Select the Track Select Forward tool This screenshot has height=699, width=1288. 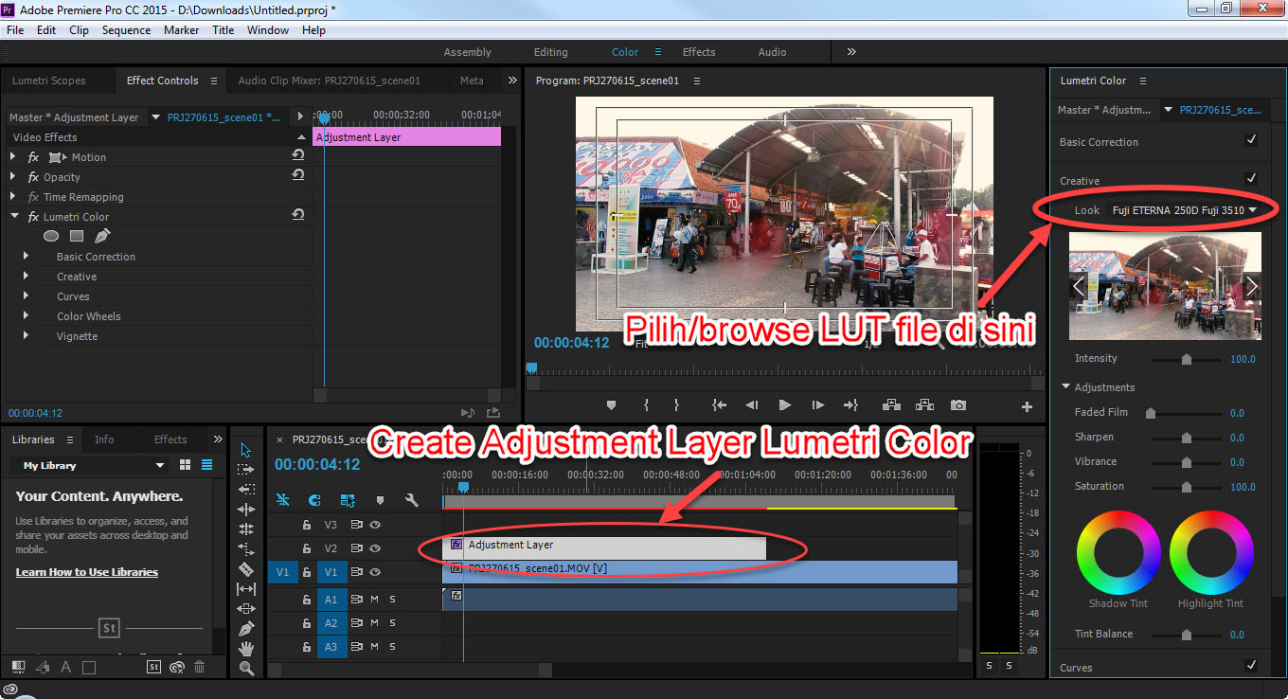coord(246,470)
